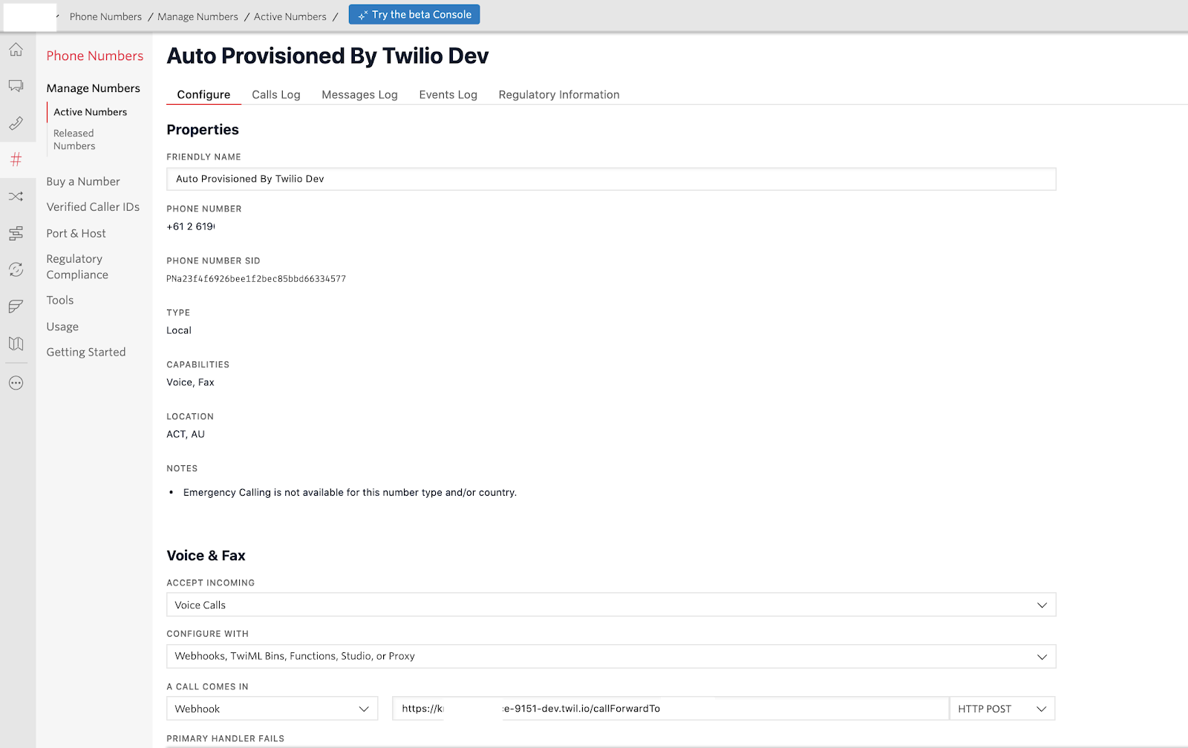
Task: Go to Phone Numbers breadcrumb
Action: point(105,16)
